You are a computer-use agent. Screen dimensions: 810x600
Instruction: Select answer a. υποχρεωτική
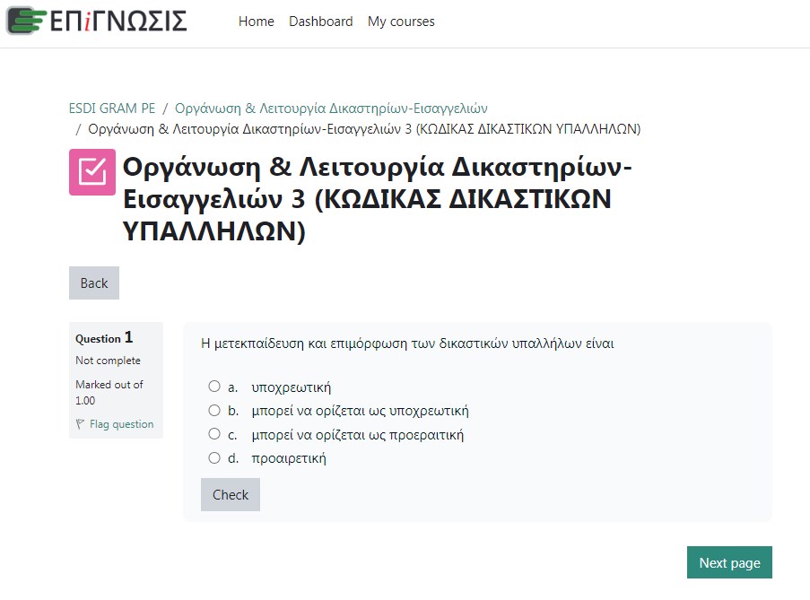coord(214,387)
